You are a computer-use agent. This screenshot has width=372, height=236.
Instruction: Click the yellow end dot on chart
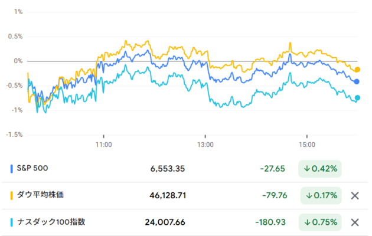(357, 70)
